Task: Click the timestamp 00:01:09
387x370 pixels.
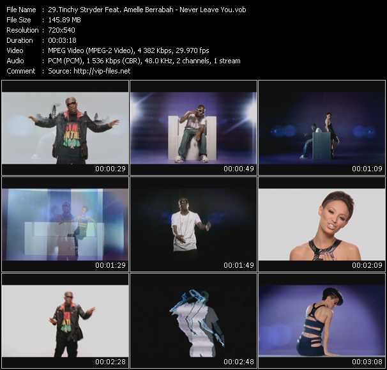Action: pyautogui.click(x=367, y=169)
